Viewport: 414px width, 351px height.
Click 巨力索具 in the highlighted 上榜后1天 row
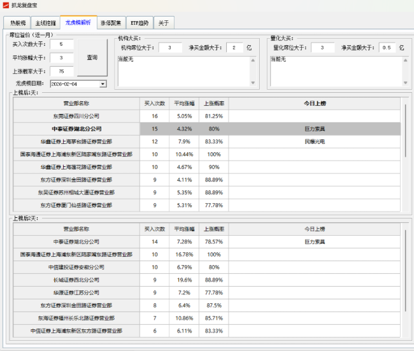tap(315, 129)
